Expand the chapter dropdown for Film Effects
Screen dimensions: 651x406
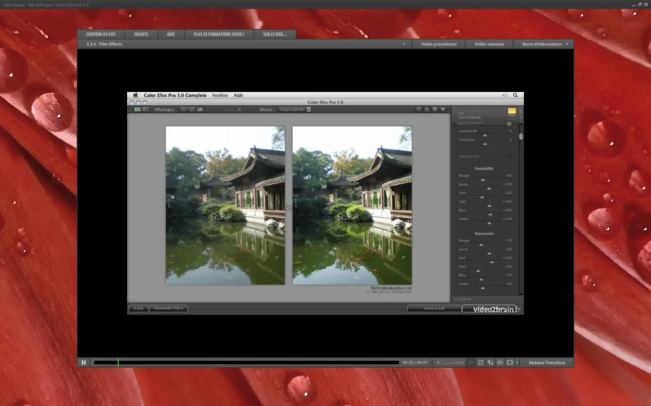[404, 44]
